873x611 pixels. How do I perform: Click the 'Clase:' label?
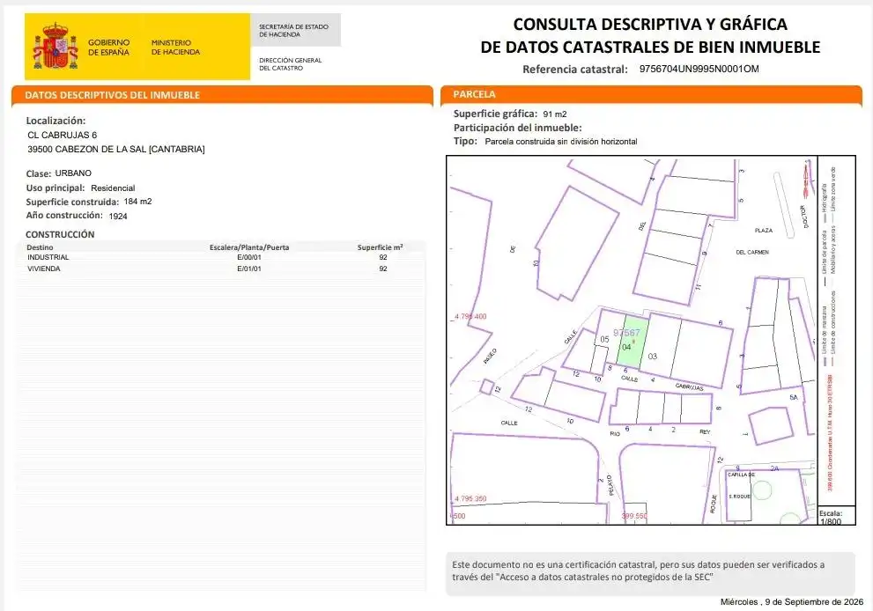coord(39,173)
